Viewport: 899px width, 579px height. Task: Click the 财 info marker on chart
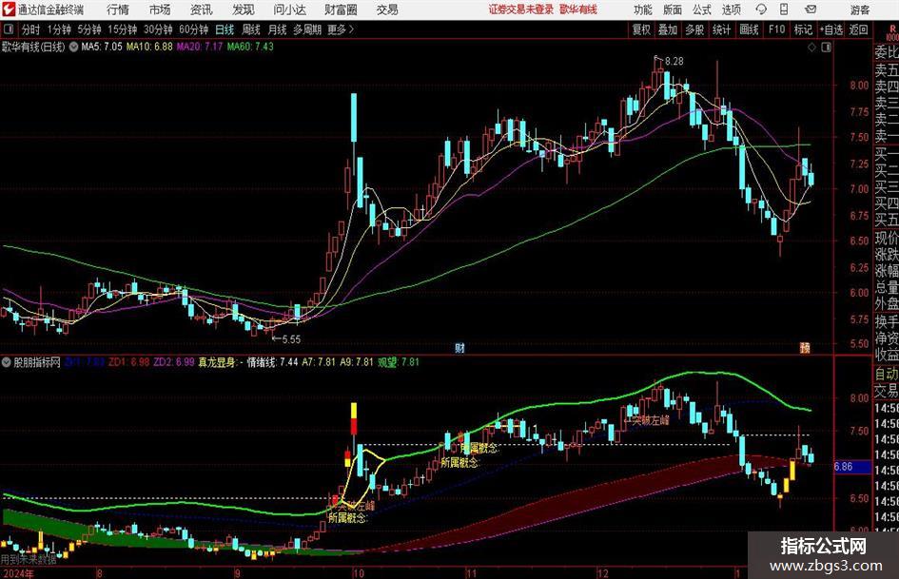(x=459, y=347)
